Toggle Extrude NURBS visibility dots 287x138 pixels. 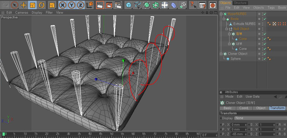click(x=262, y=24)
